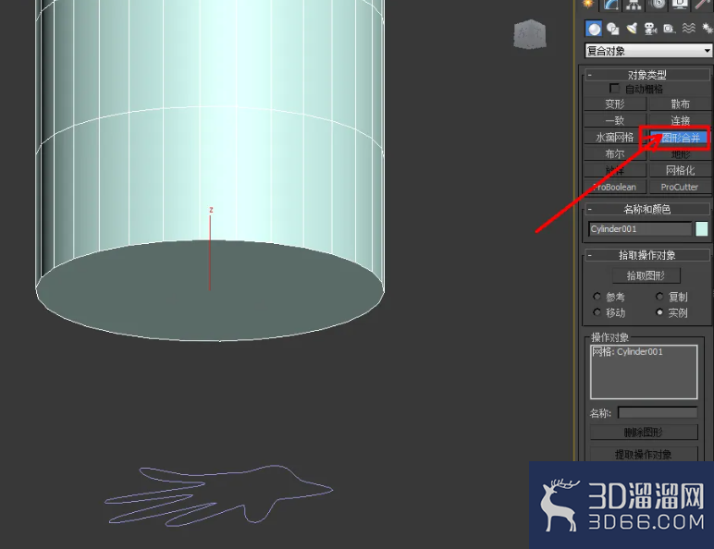Viewport: 714px width, 549px height.
Task: Click the Cylinder001 object name field
Action: point(640,229)
